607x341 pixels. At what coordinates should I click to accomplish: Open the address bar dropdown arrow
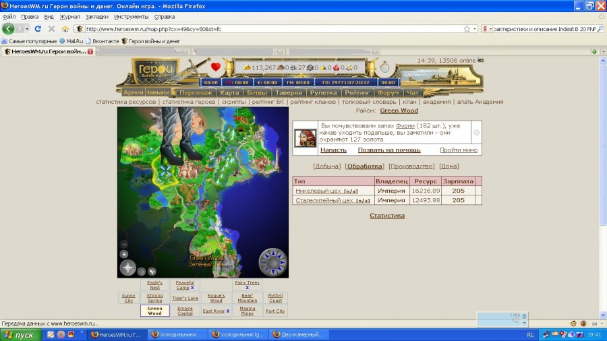click(475, 29)
